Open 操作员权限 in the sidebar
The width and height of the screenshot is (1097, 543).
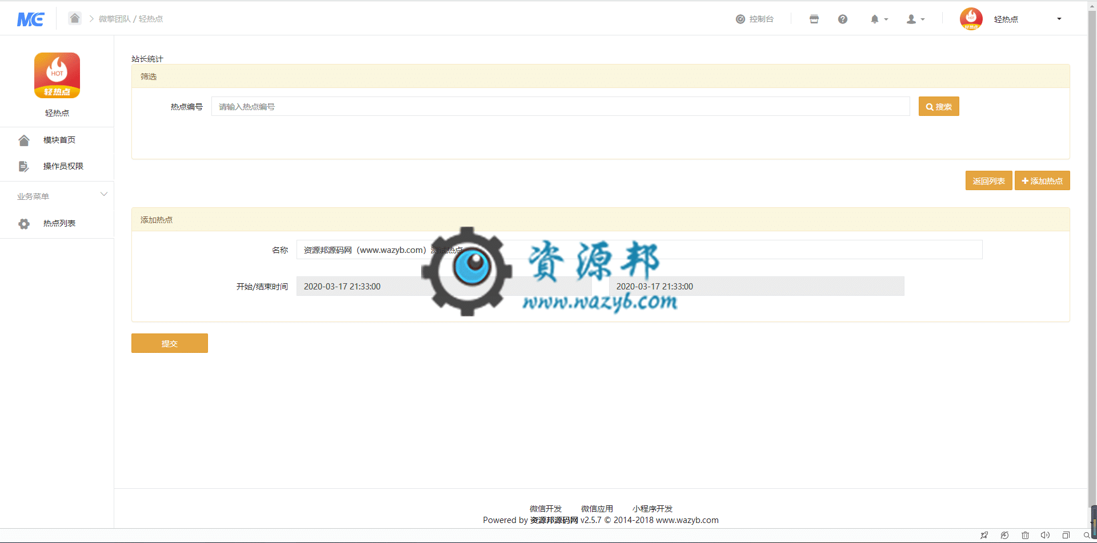[x=63, y=166]
